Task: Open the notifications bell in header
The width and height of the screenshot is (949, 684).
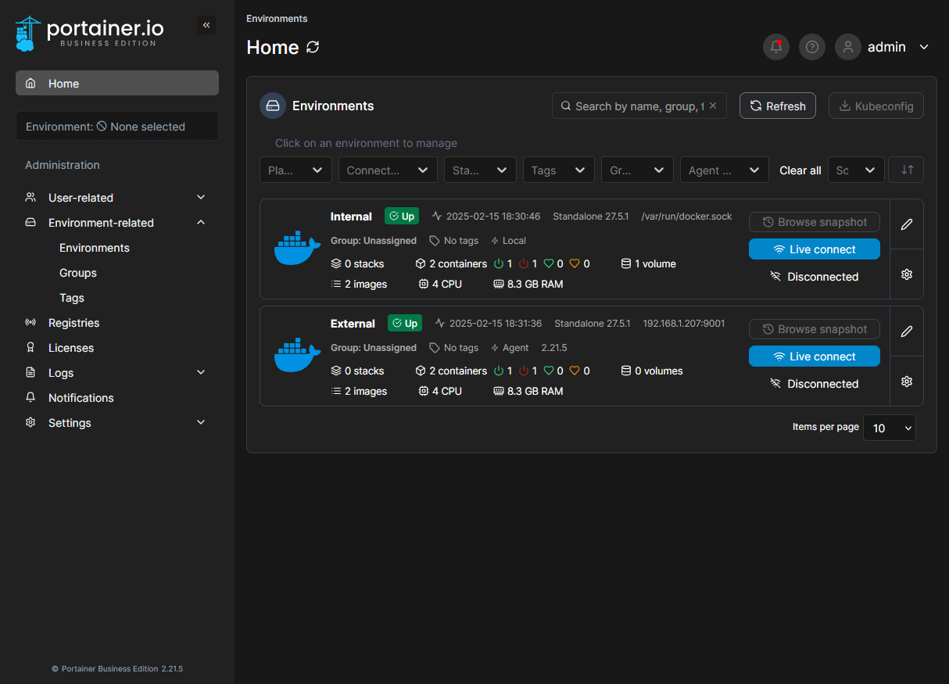Action: (x=775, y=47)
